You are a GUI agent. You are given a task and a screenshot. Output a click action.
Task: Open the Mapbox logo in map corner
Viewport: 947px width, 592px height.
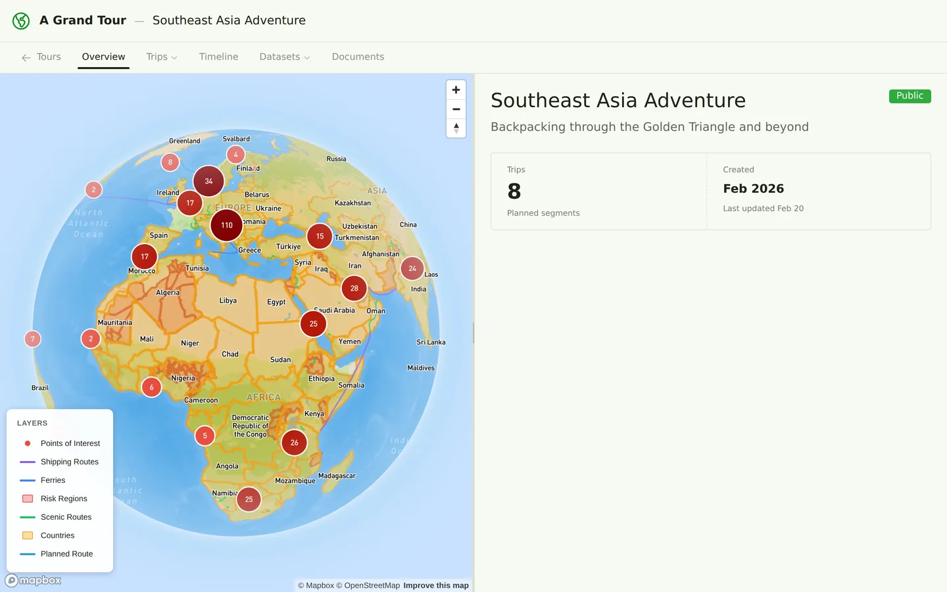(34, 580)
